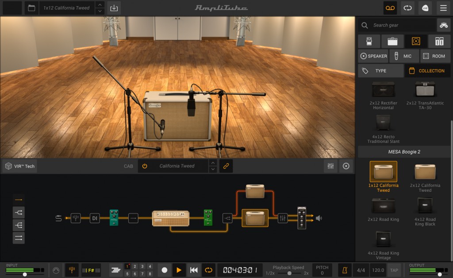Image resolution: width=453 pixels, height=278 pixels.
Task: Select the rack unit at chain end
Action: point(302,218)
